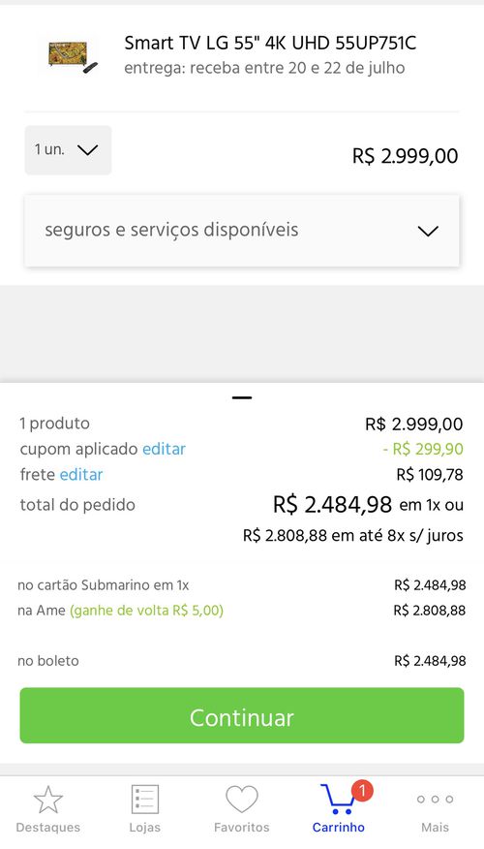
Task: Select the Destaques tab label
Action: 48,828
